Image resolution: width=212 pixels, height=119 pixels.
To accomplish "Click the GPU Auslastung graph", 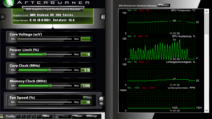I will pos(161,49).
